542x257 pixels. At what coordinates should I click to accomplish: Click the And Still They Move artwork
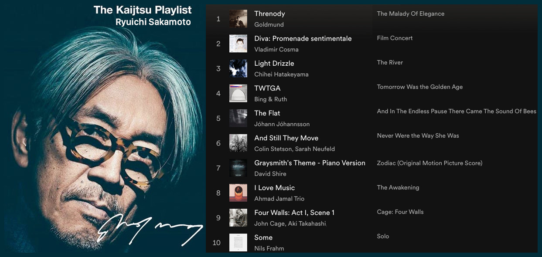tap(238, 143)
